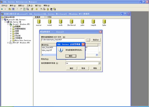Open the 窗口 menu
149x107 pixels.
pyautogui.click(x=38, y=6)
